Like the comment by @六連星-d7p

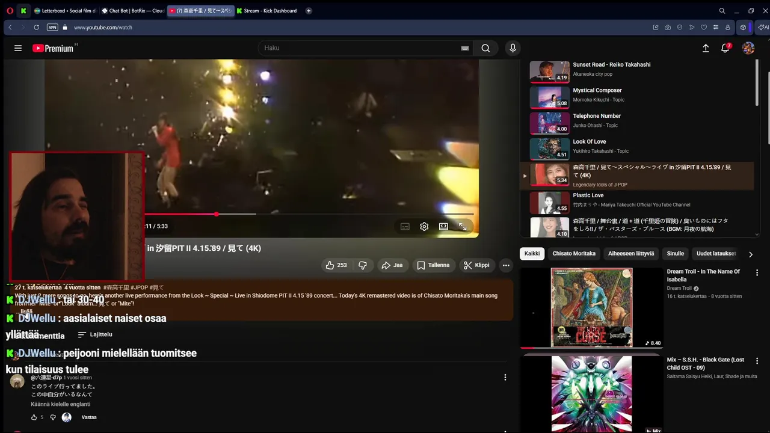click(x=34, y=417)
